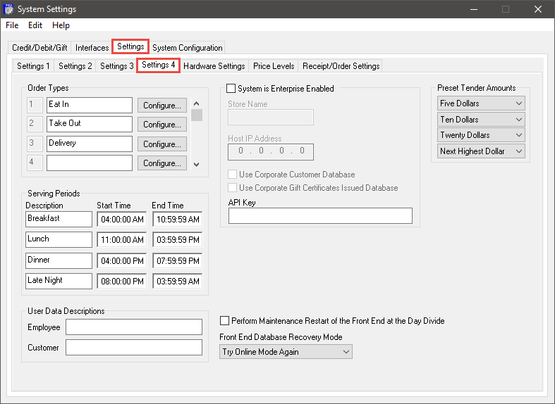Click the System Settings title bar icon
555x404 pixels.
tap(9, 9)
